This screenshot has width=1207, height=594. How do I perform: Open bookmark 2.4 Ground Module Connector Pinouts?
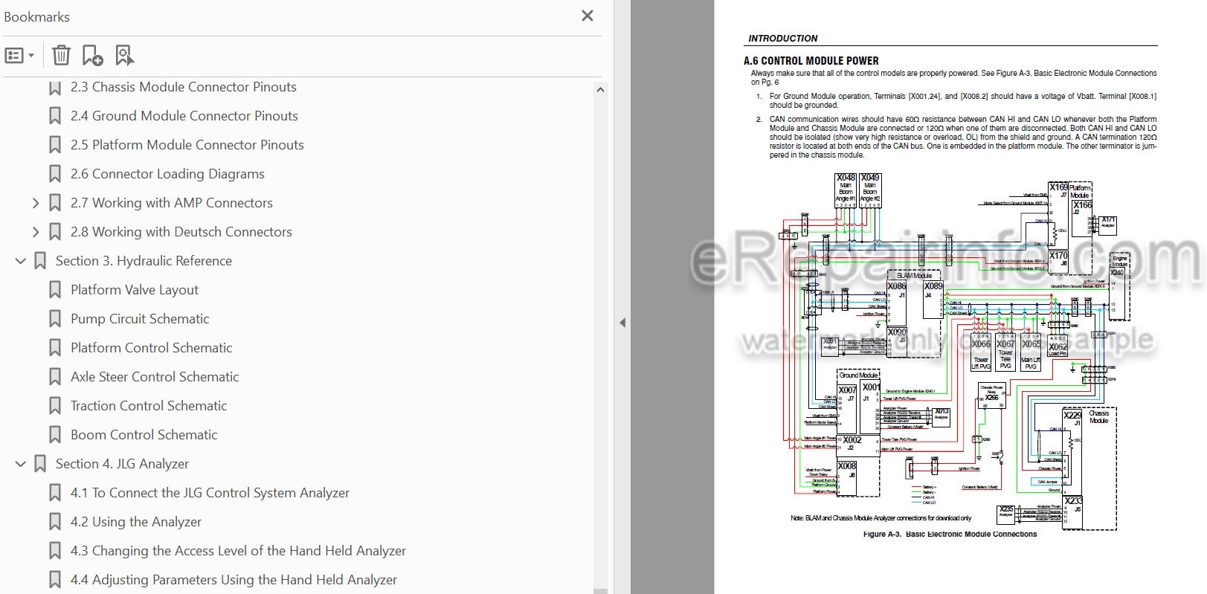[x=184, y=116]
